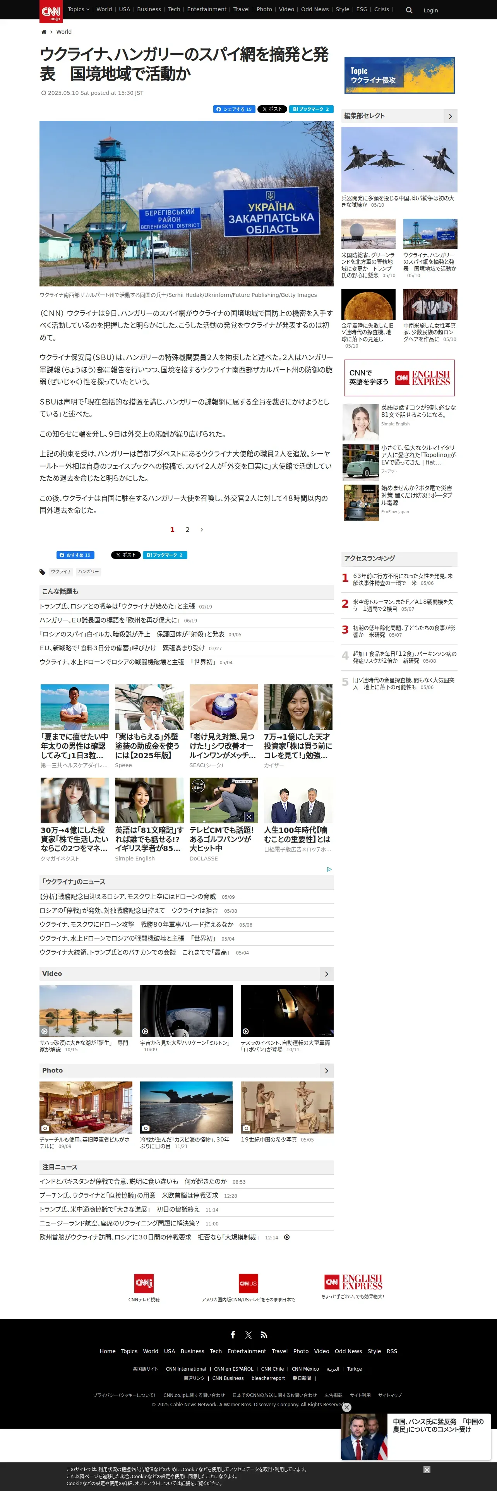Click the footer X icon
This screenshot has width=497, height=1491.
(248, 1335)
